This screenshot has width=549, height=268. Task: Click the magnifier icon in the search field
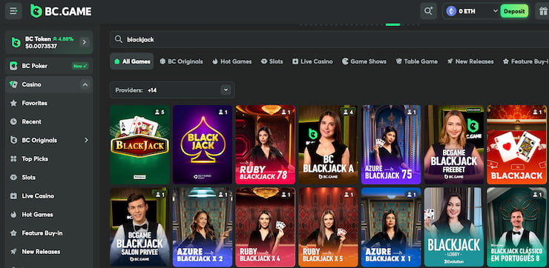119,39
